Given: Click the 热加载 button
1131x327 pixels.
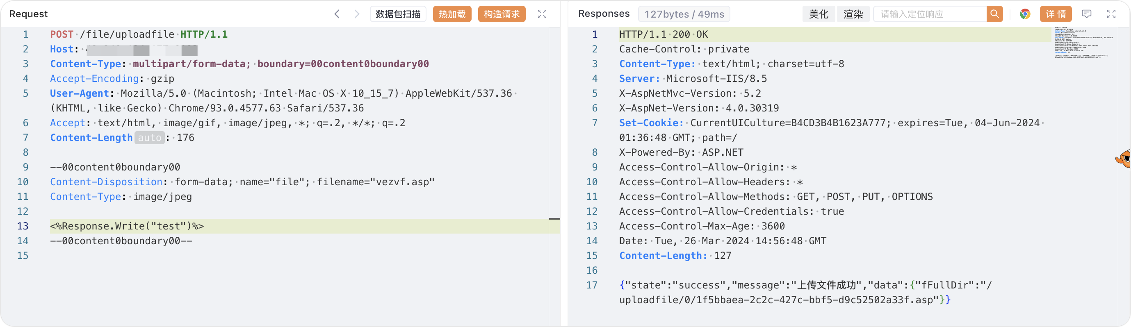Looking at the screenshot, I should 452,14.
